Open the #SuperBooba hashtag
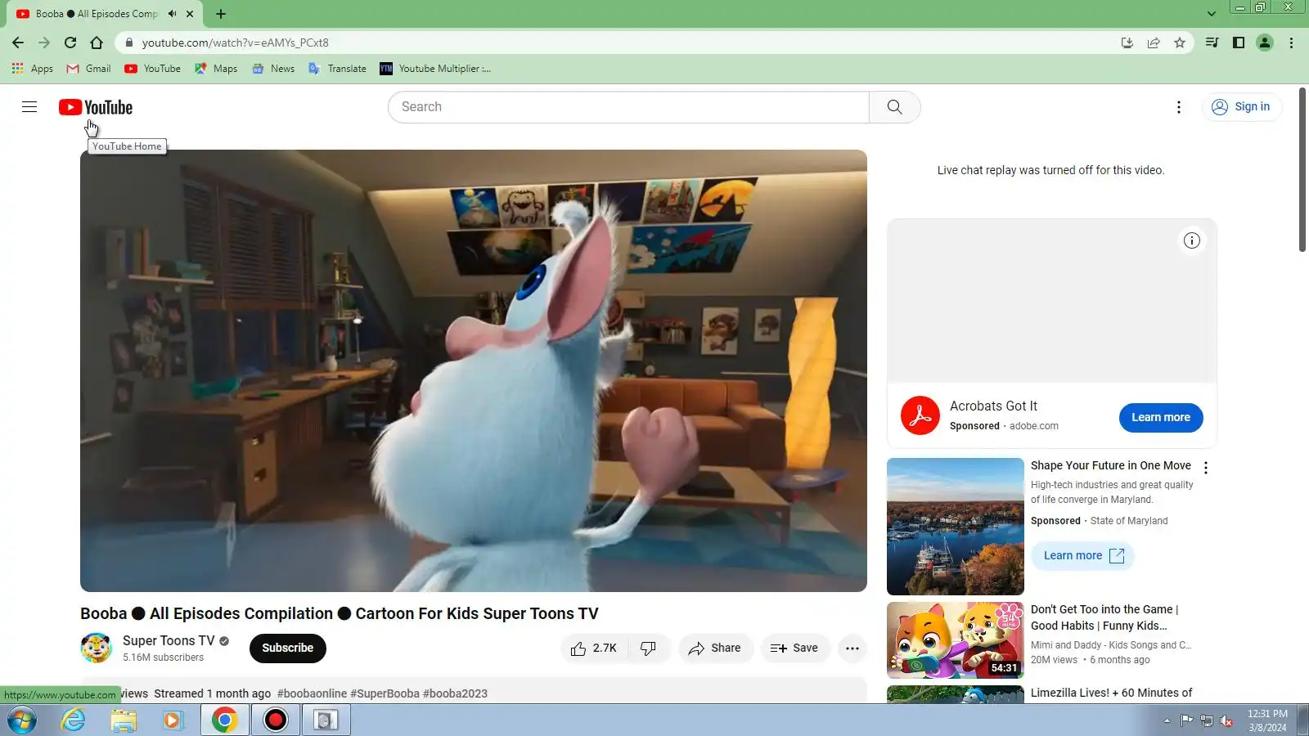Screen dimensions: 1309x736 tap(385, 693)
